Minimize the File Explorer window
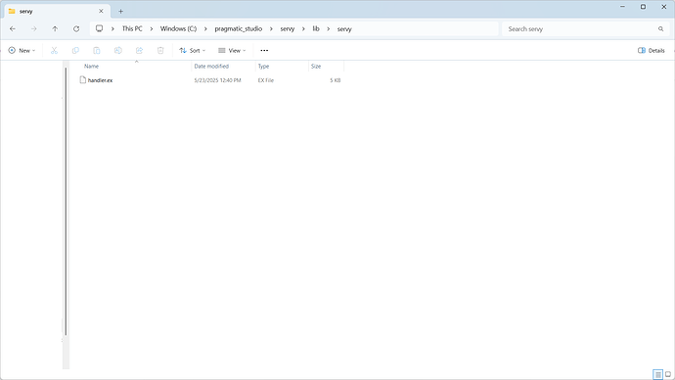Viewport: 675px width, 380px height. point(622,7)
